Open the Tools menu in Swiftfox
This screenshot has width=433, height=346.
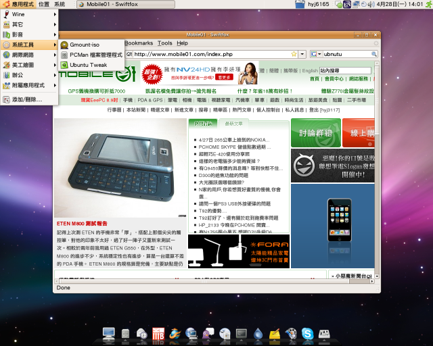click(165, 43)
